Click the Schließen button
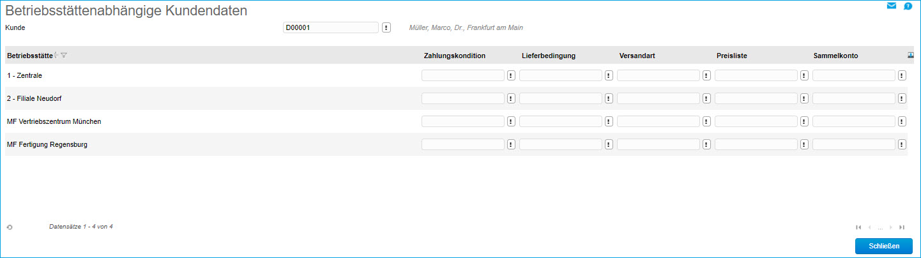The height and width of the screenshot is (258, 921). (884, 247)
